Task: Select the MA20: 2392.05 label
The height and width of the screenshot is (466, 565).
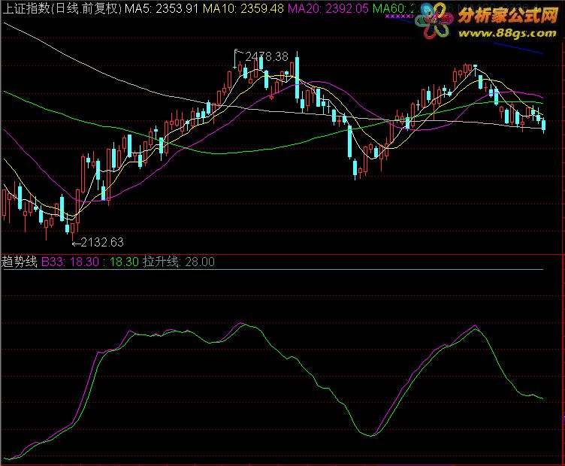Action: (328, 8)
